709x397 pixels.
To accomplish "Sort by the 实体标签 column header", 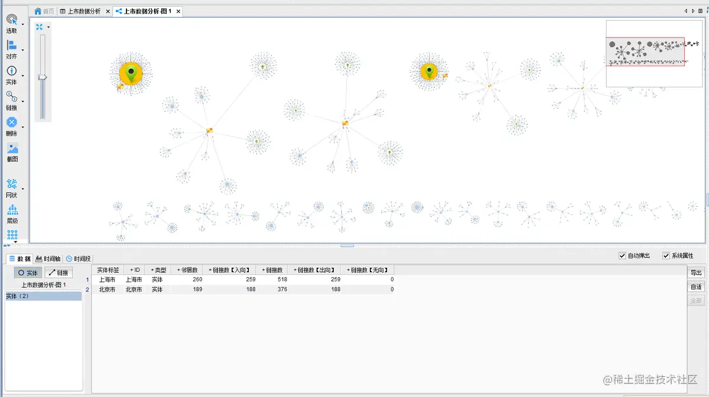I will pyautogui.click(x=108, y=270).
